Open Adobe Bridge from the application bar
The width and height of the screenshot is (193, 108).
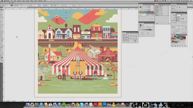[x=10, y=3]
